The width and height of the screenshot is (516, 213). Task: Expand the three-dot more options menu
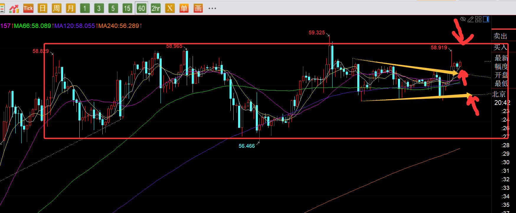click(212, 8)
